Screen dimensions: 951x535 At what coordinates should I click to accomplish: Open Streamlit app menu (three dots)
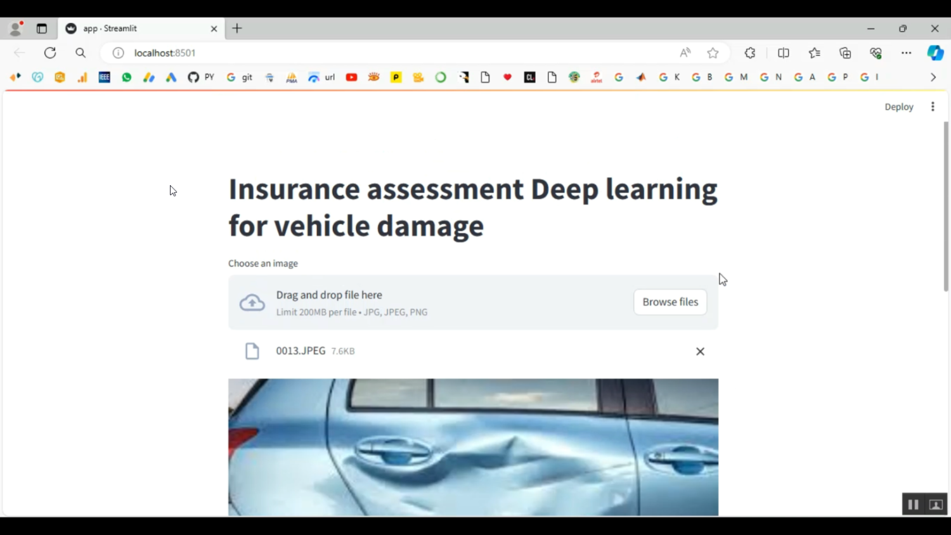tap(933, 106)
